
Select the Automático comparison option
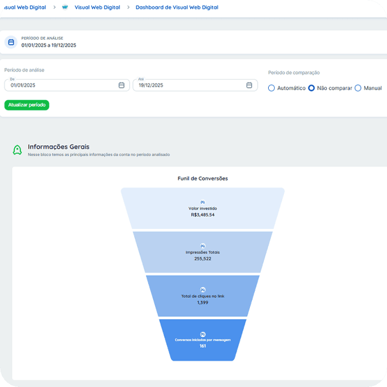point(271,88)
